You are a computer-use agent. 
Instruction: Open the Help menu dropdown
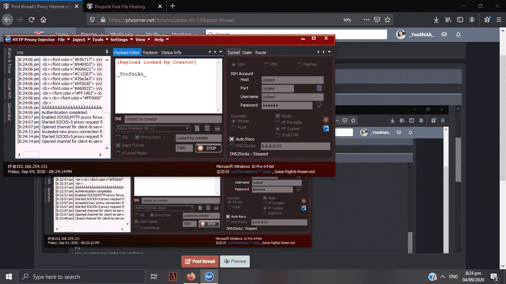point(161,40)
